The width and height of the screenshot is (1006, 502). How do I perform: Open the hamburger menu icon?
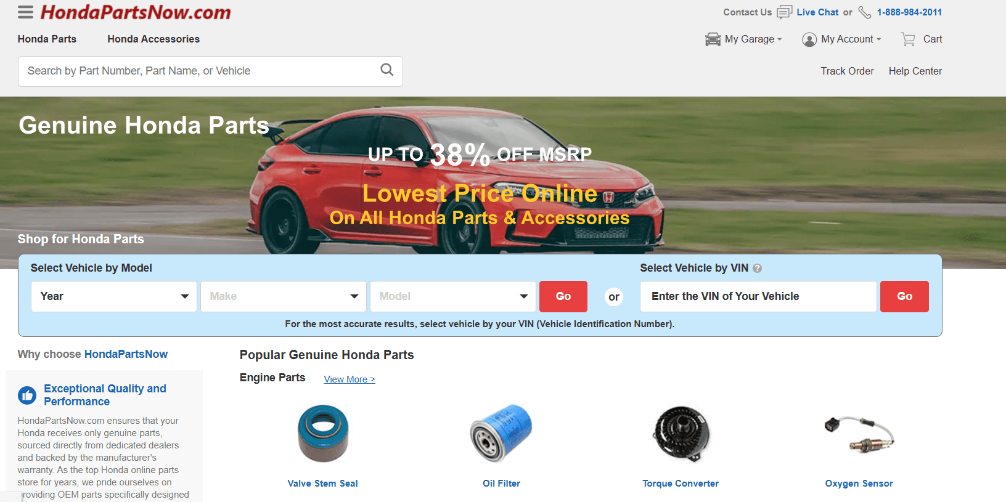(x=25, y=12)
